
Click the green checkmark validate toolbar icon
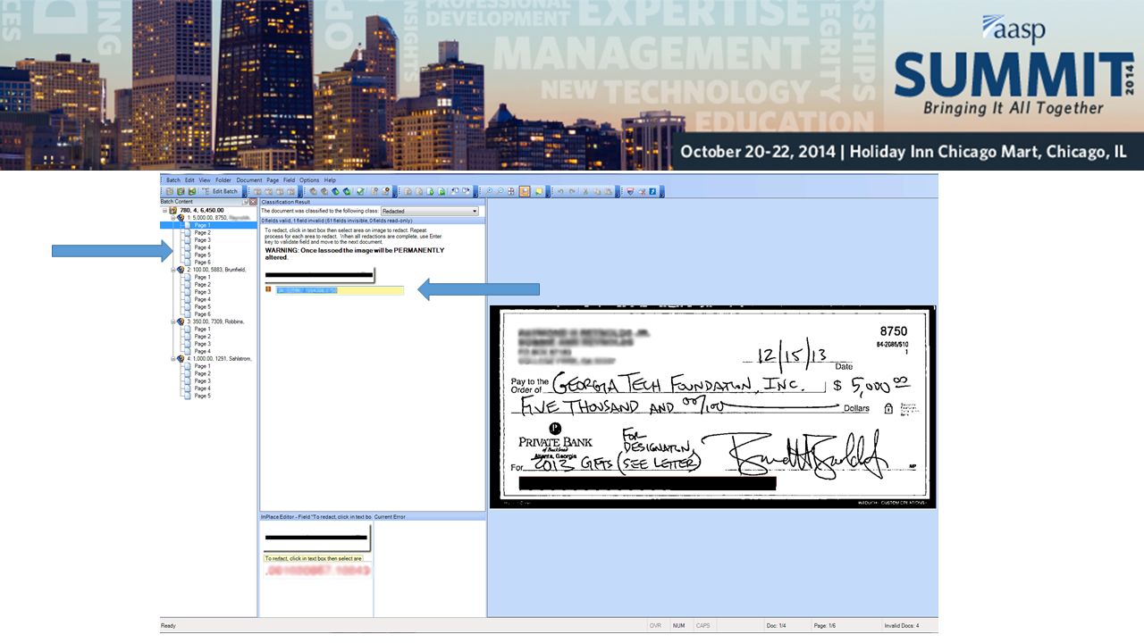pyautogui.click(x=360, y=191)
